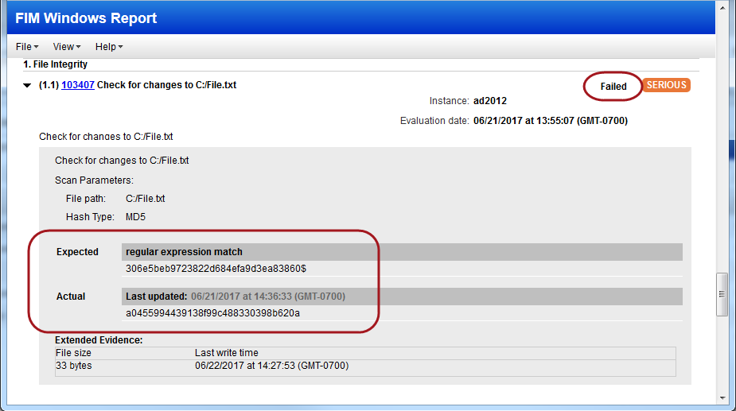Open the File menu
This screenshot has width=736, height=411.
(26, 47)
